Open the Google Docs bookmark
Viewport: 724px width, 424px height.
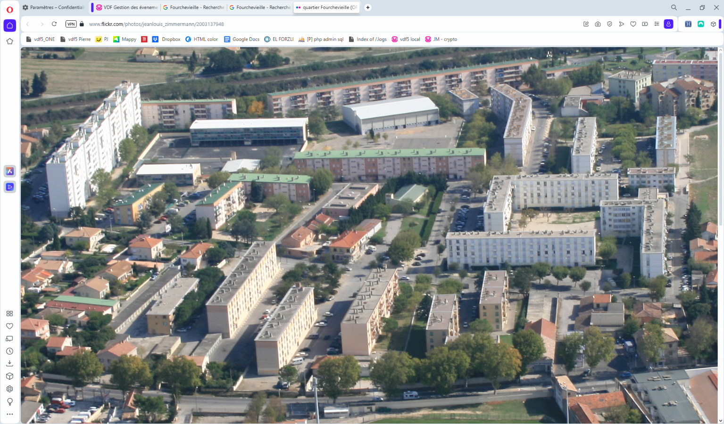(241, 39)
